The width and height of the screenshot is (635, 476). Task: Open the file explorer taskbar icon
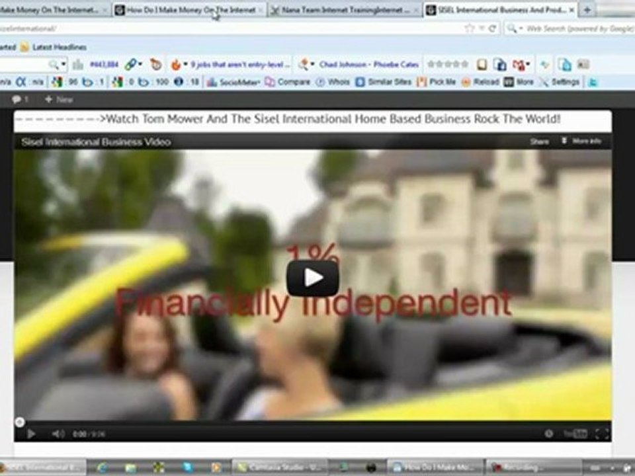(130, 468)
